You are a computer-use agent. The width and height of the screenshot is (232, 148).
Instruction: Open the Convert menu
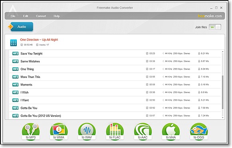click(x=41, y=16)
